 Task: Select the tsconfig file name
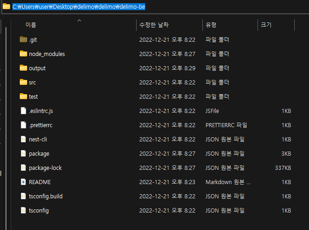click(x=39, y=211)
